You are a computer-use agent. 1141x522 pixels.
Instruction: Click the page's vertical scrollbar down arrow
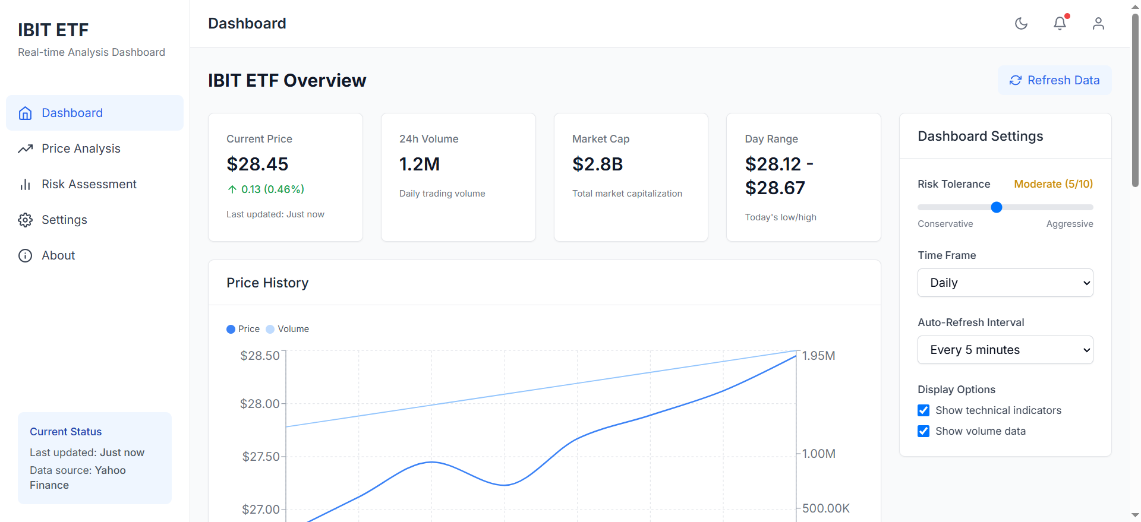[1135, 515]
